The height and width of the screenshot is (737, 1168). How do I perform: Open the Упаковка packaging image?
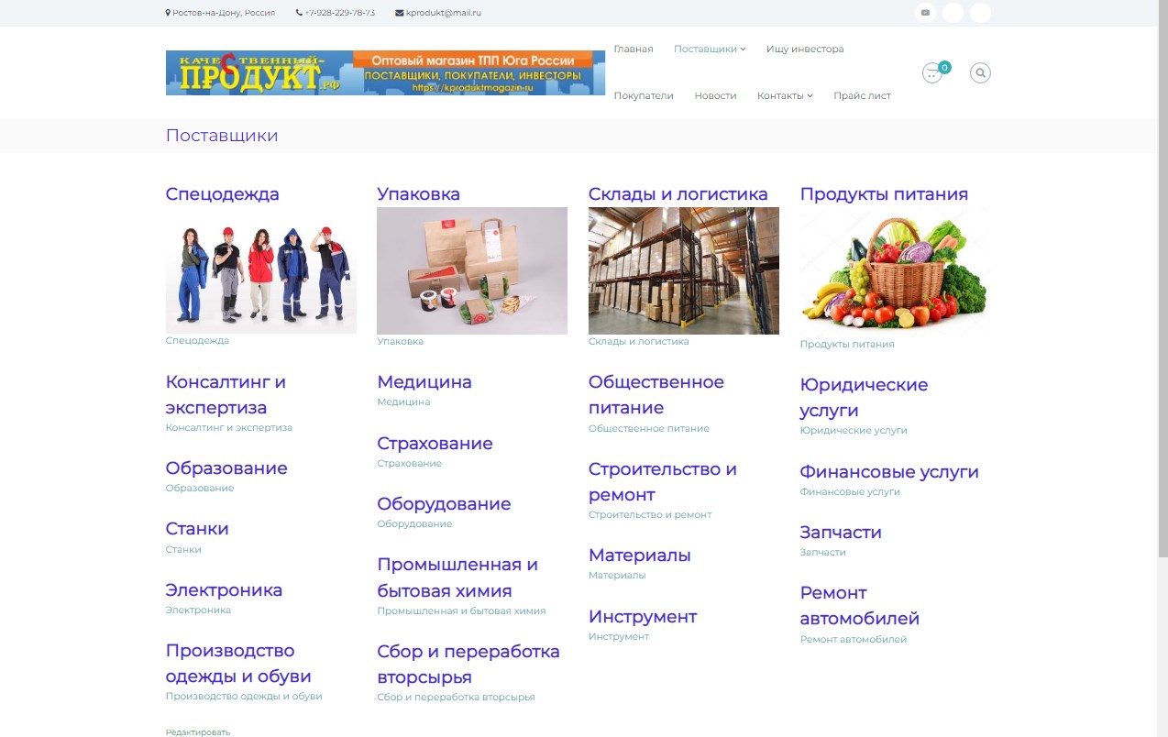pos(472,270)
